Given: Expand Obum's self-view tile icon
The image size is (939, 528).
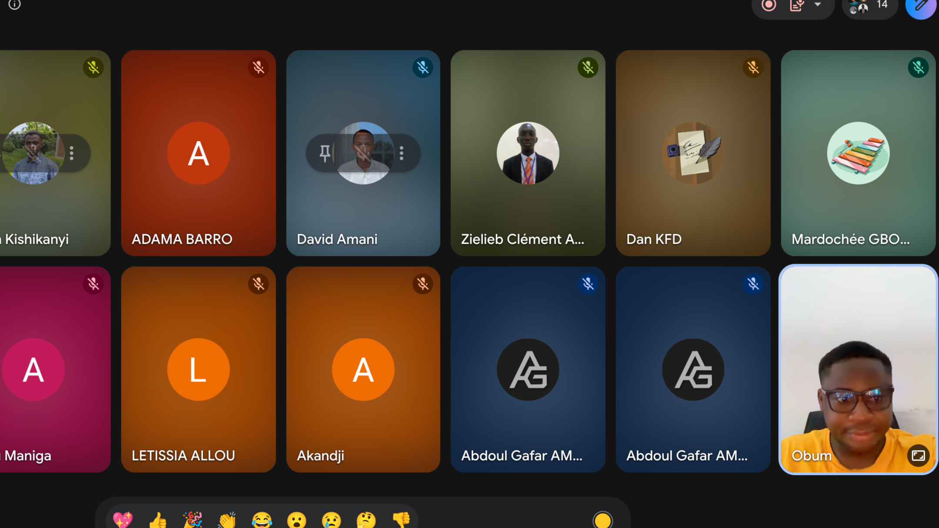Looking at the screenshot, I should pyautogui.click(x=918, y=455).
